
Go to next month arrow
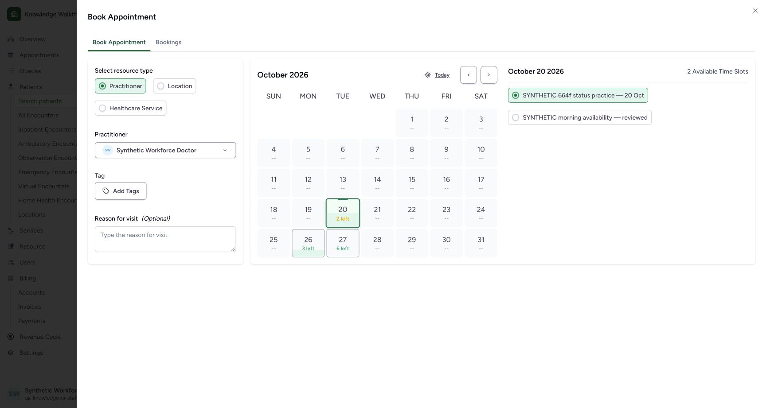coord(489,75)
